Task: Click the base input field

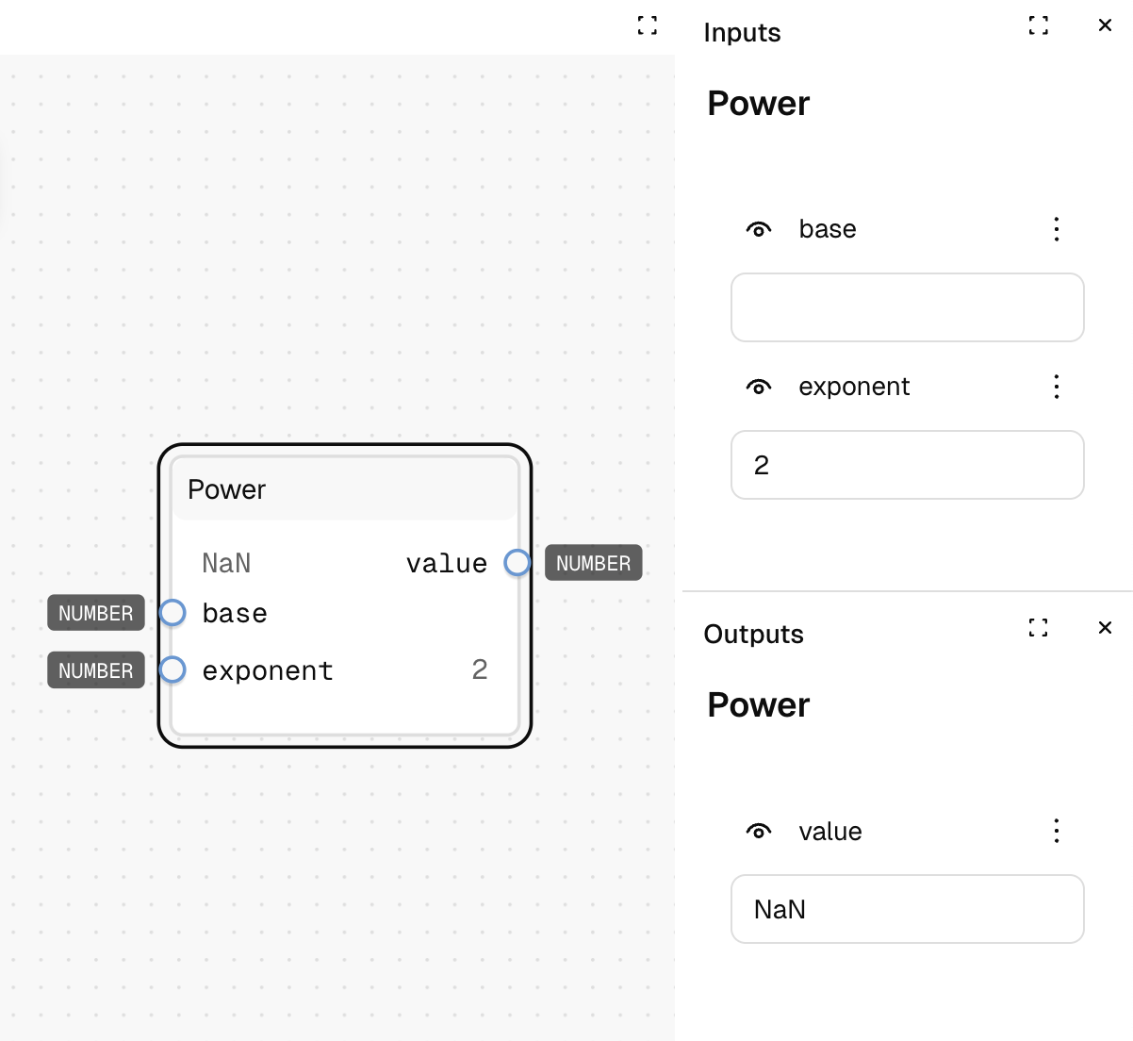Action: 908,307
